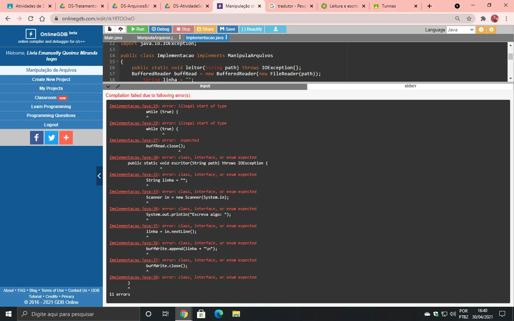Open the Windows Start menu
This screenshot has height=321, width=514.
(9, 314)
